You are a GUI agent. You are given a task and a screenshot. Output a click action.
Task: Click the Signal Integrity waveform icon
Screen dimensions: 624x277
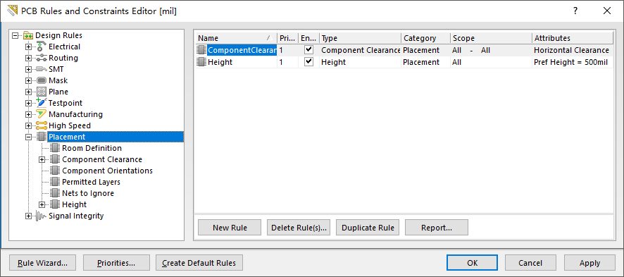42,216
